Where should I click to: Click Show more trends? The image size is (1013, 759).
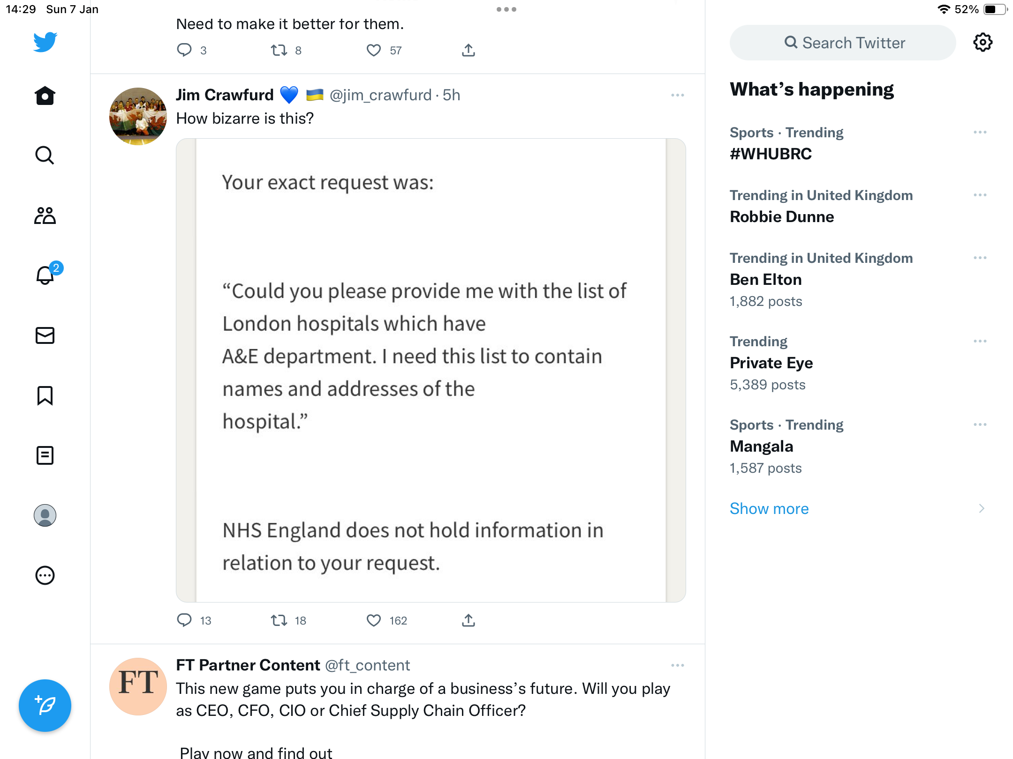pyautogui.click(x=769, y=508)
